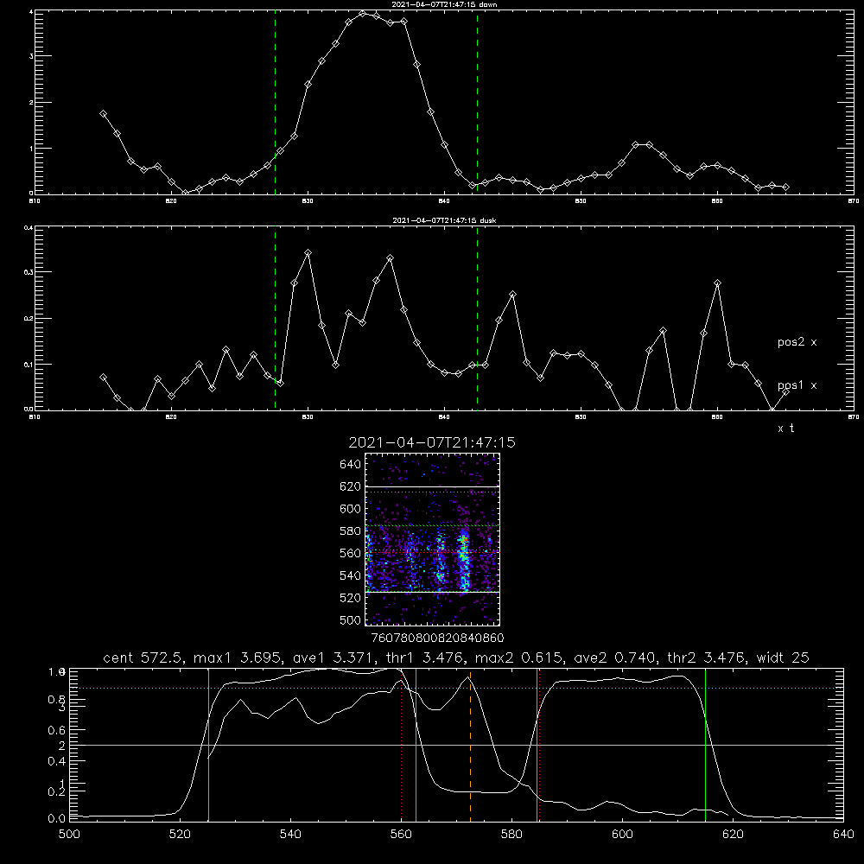Click the spectrogram y-axis label '640'
The width and height of the screenshot is (864, 864).
click(x=351, y=465)
